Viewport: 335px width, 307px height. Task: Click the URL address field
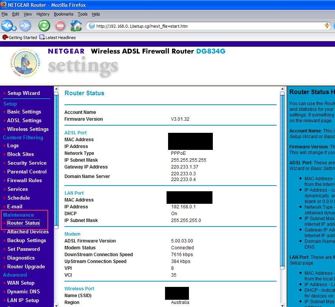[208, 26]
